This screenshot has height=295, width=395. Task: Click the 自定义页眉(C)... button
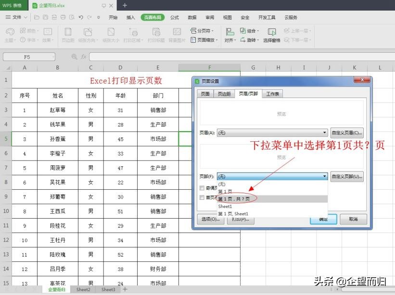point(346,133)
